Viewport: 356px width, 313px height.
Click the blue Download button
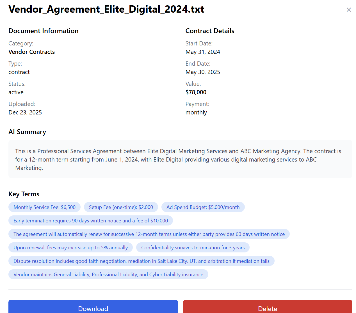[x=93, y=308]
